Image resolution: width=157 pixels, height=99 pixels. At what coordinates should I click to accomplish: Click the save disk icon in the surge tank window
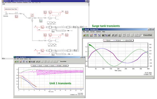coord(103,35)
